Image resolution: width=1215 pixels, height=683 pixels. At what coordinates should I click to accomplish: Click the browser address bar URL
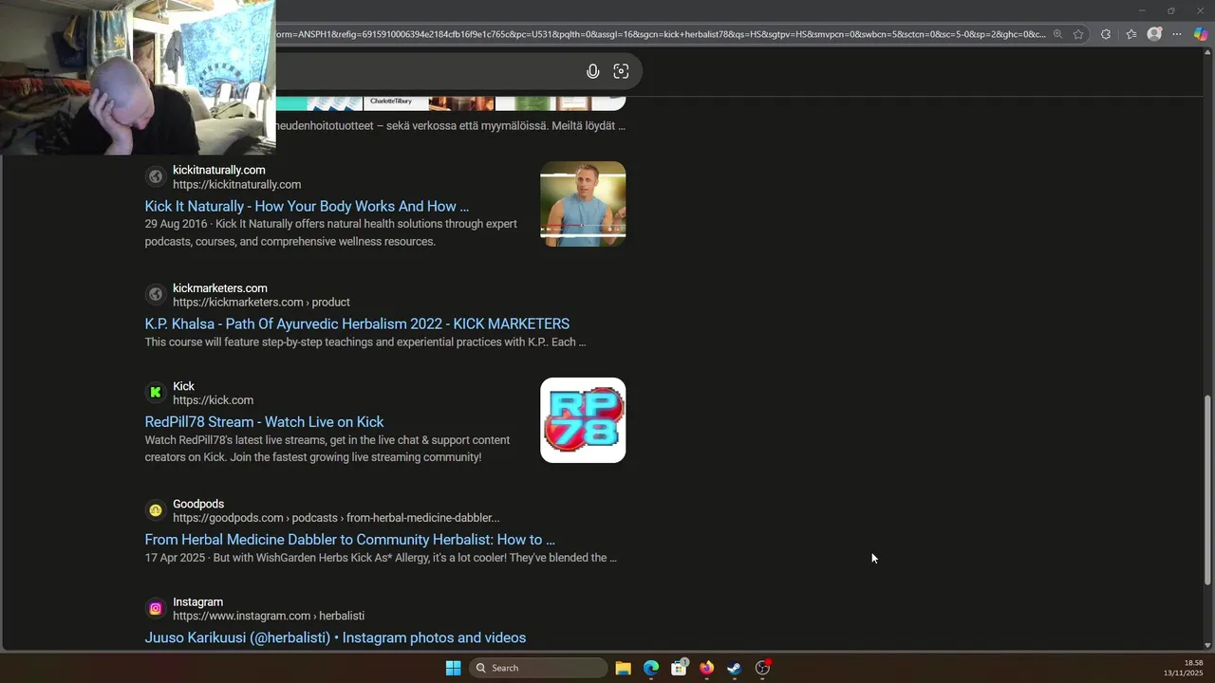tap(660, 34)
